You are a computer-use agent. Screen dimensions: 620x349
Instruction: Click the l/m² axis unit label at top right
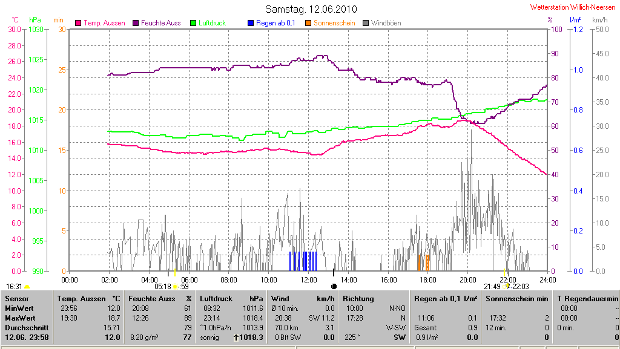coord(575,20)
